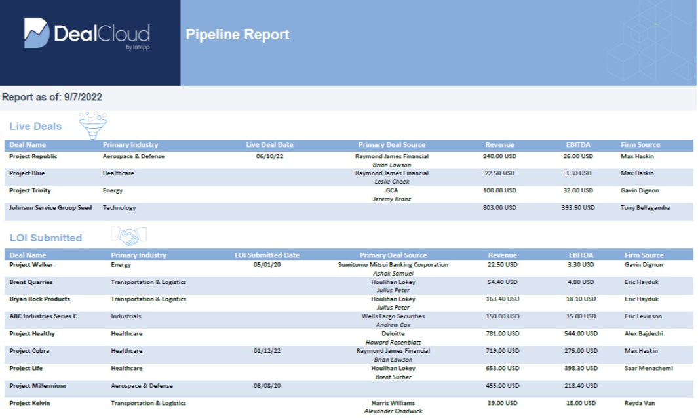
Task: Select the EBITDA column header in LOI Submitted
Action: [581, 255]
